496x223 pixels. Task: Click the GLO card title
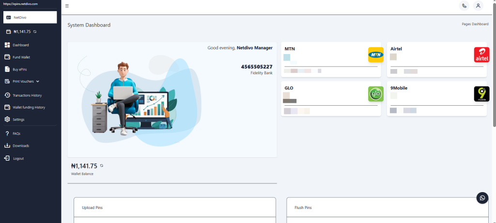pyautogui.click(x=289, y=88)
